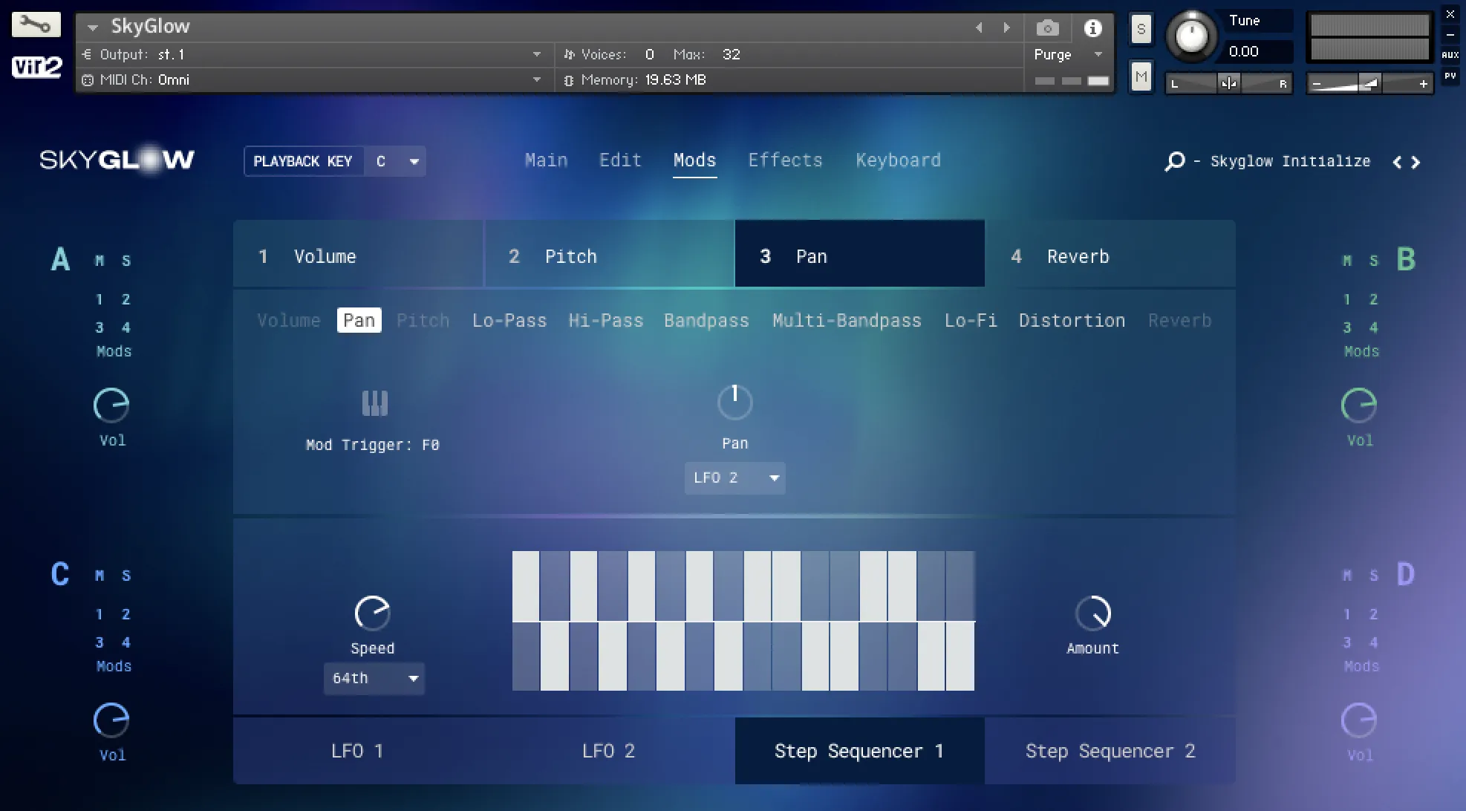Turn the step sequencer Speed knob

(x=373, y=611)
